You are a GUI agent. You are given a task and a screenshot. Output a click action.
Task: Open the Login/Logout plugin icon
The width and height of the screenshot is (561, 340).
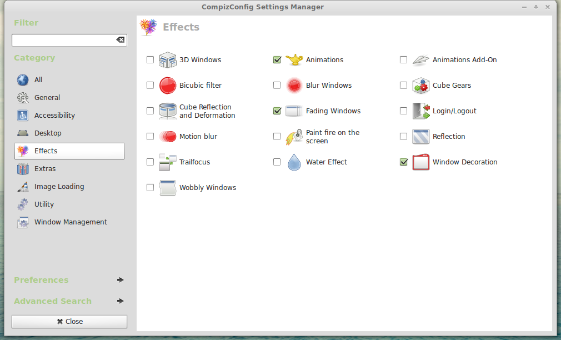[421, 111]
